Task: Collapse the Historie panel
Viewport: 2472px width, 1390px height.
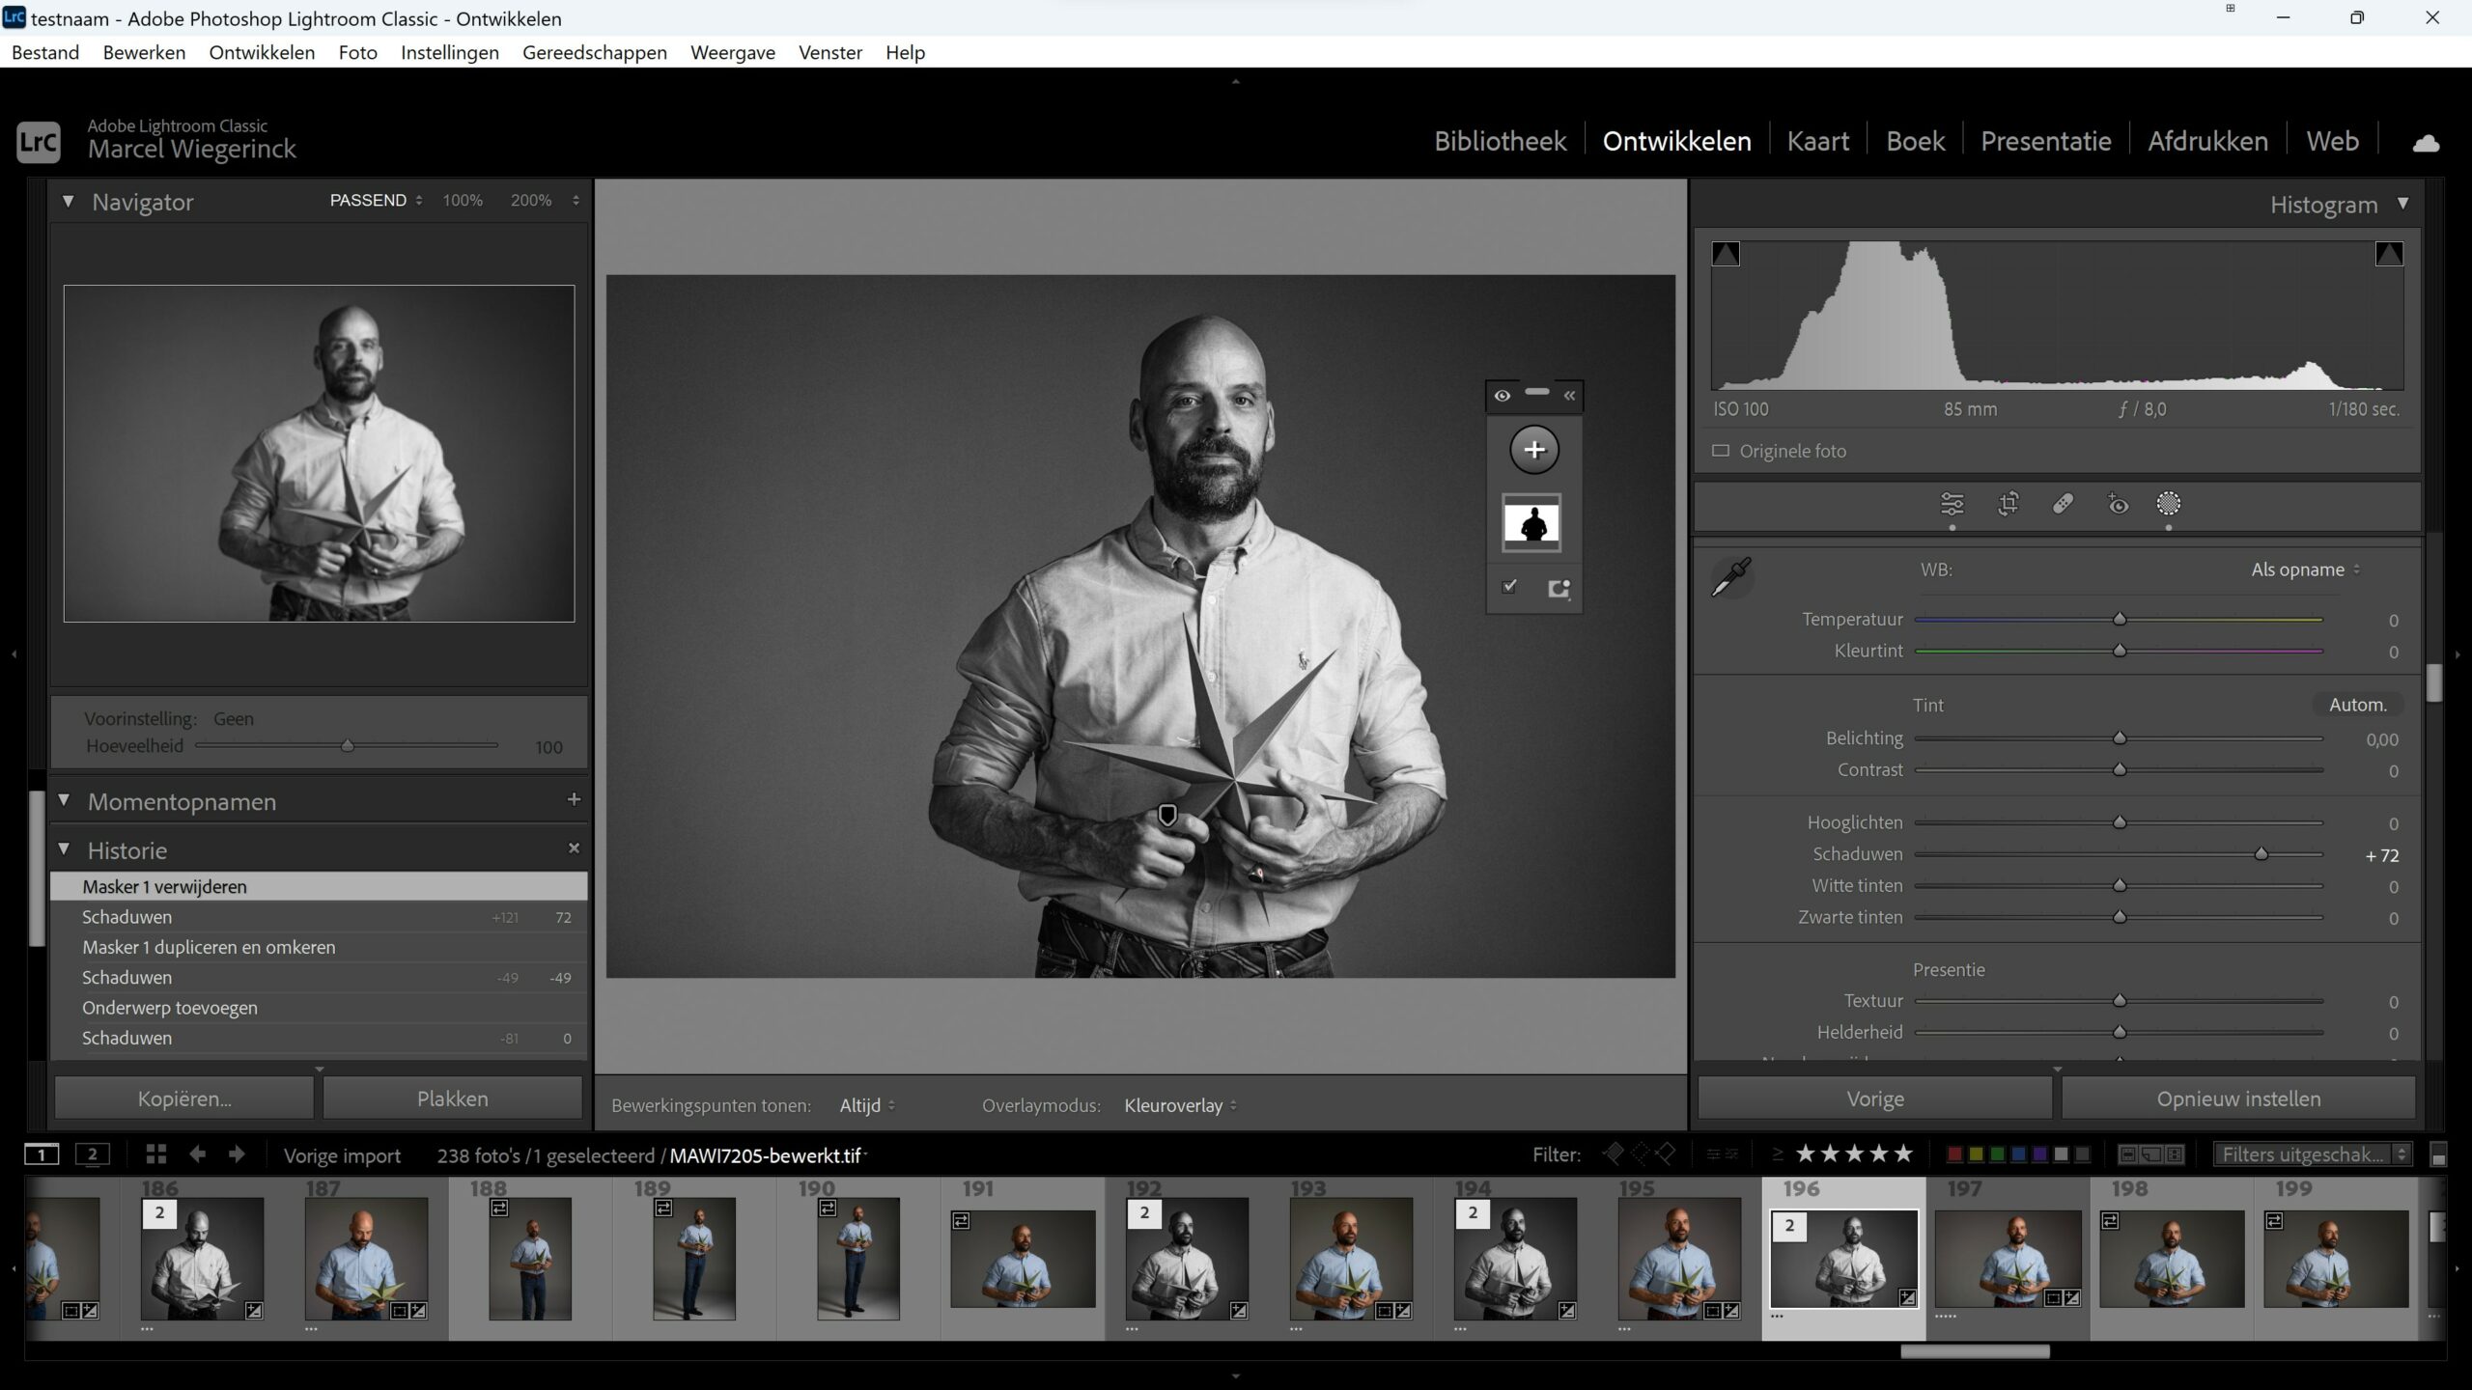Action: [64, 849]
